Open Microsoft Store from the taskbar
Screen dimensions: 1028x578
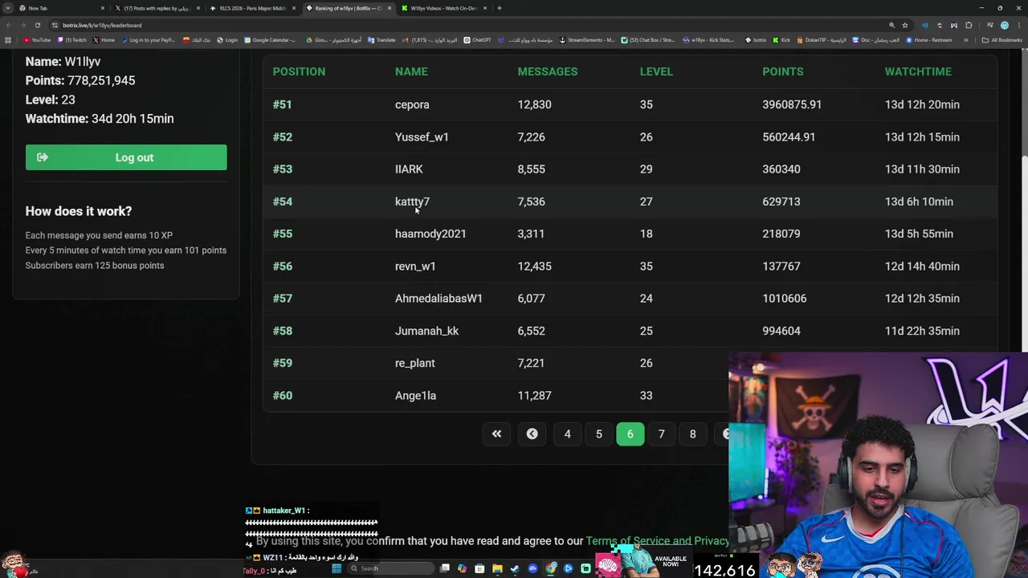(x=479, y=568)
